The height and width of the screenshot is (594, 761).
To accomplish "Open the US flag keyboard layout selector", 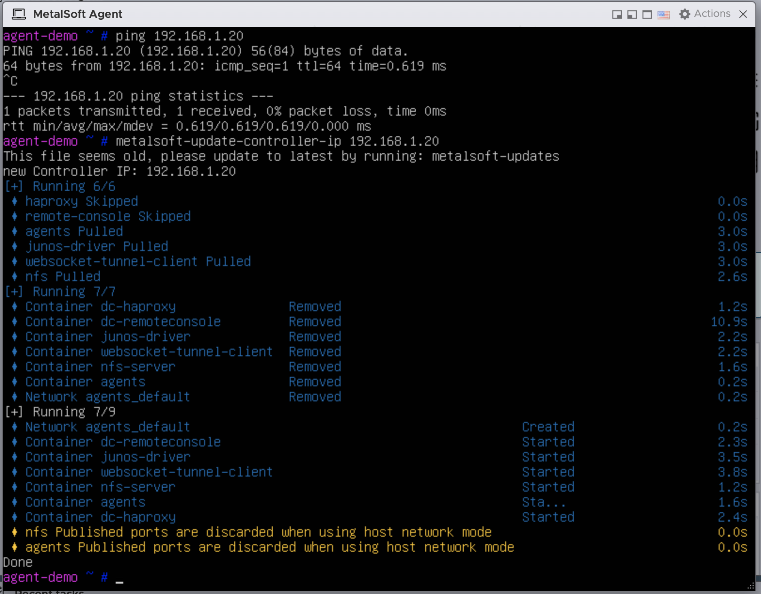I will point(663,15).
